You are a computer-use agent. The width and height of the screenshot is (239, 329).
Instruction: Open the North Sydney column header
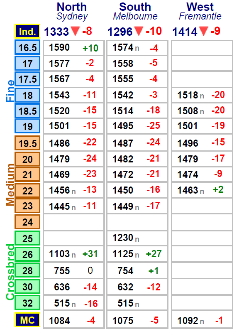72,12
